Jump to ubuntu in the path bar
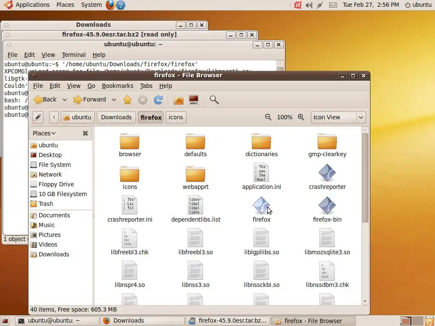The image size is (435, 326). [78, 117]
